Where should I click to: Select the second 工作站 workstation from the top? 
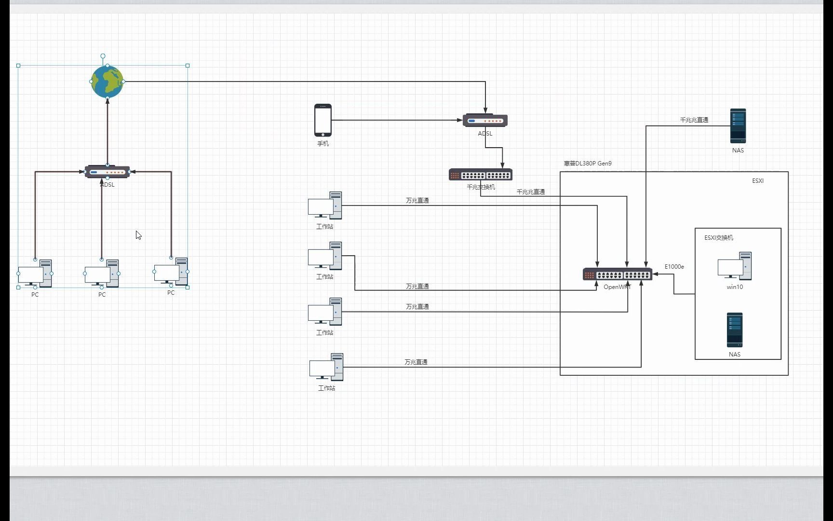[x=325, y=256]
